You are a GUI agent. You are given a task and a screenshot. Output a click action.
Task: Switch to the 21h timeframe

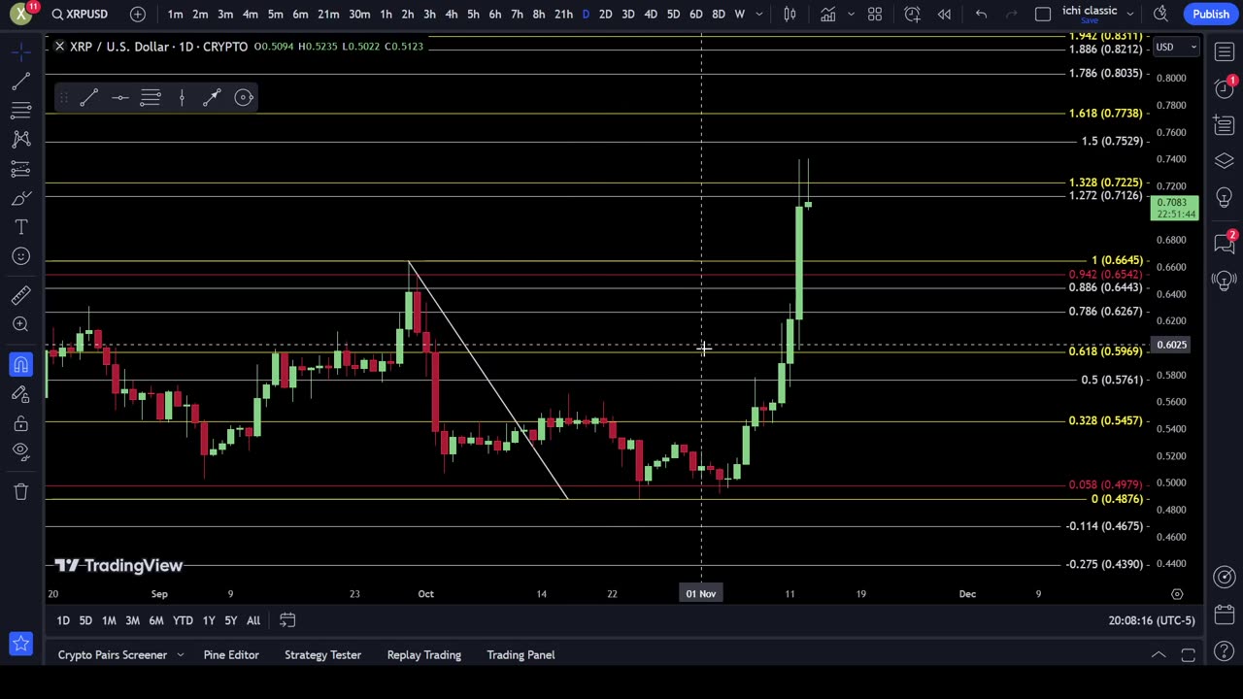[563, 14]
